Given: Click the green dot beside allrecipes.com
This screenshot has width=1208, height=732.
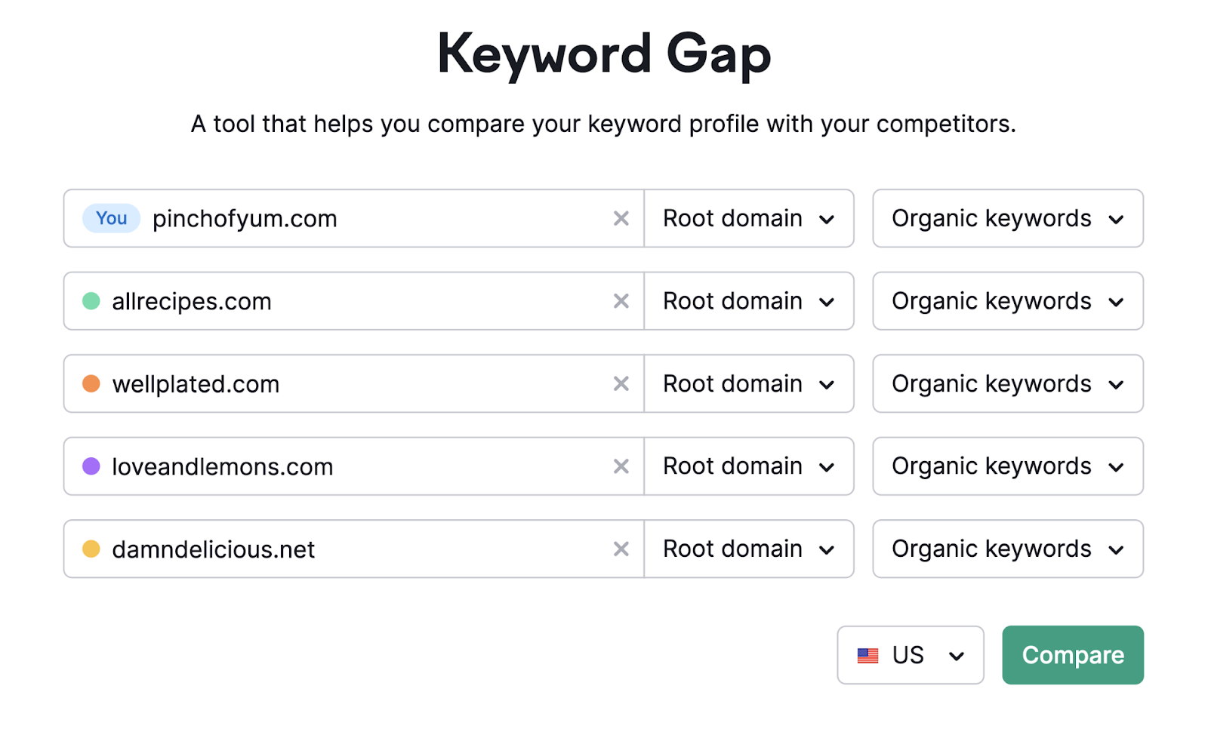Looking at the screenshot, I should (91, 301).
